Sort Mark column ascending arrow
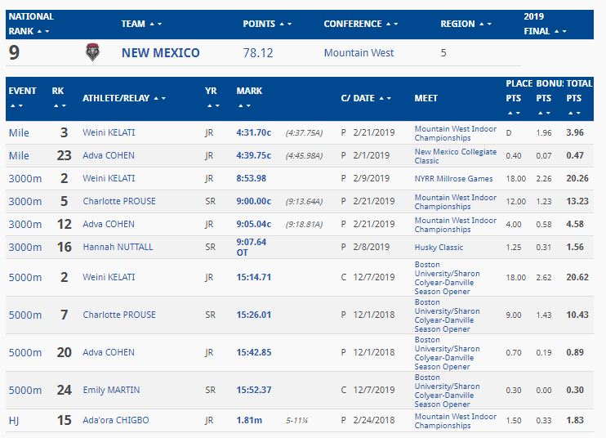This screenshot has width=606, height=438. coord(241,105)
